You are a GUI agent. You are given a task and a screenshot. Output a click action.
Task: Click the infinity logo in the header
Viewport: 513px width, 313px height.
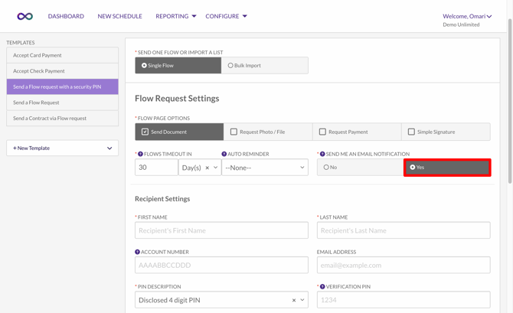[25, 16]
